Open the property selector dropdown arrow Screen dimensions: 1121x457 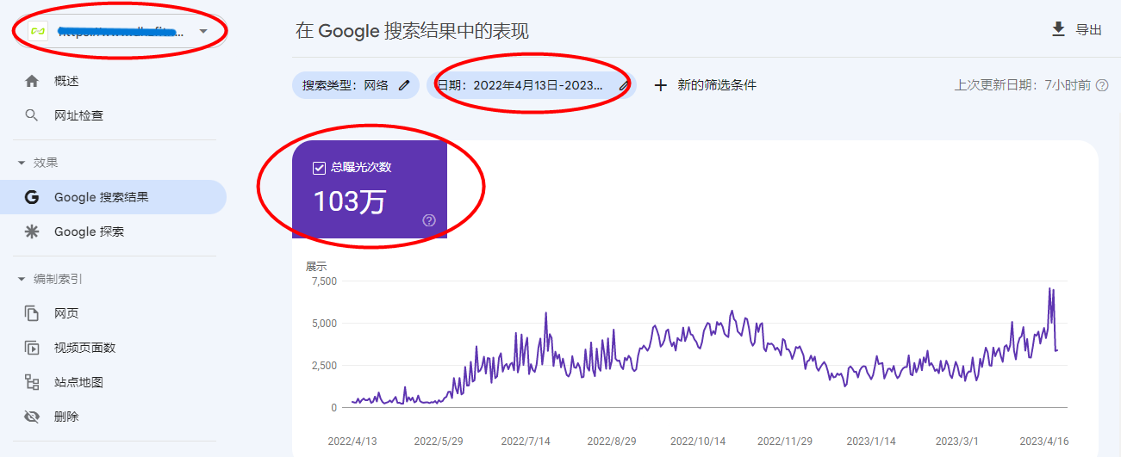click(x=203, y=32)
